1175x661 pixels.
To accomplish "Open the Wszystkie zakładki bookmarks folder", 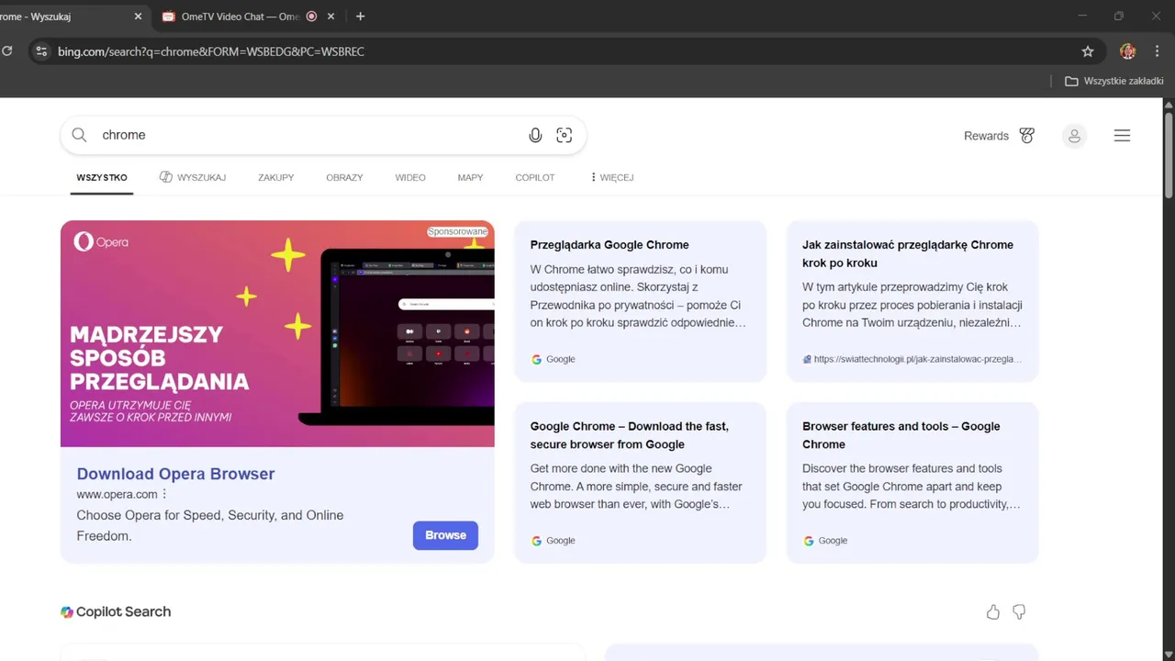I will click(1113, 81).
